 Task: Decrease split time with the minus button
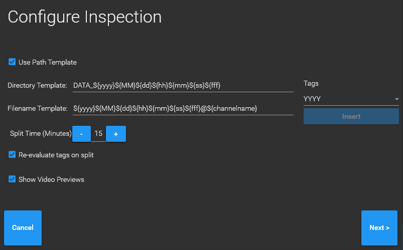pyautogui.click(x=81, y=134)
